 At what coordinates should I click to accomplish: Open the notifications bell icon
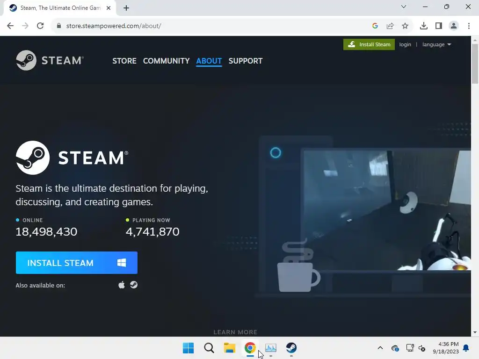pos(466,348)
